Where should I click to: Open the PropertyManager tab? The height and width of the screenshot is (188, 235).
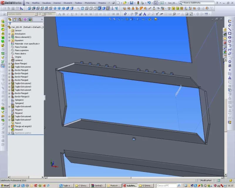(15, 19)
